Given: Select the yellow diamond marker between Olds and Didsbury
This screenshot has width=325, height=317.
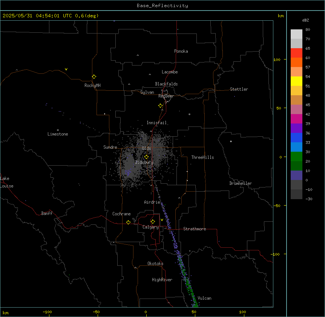Looking at the screenshot, I should click(146, 157).
